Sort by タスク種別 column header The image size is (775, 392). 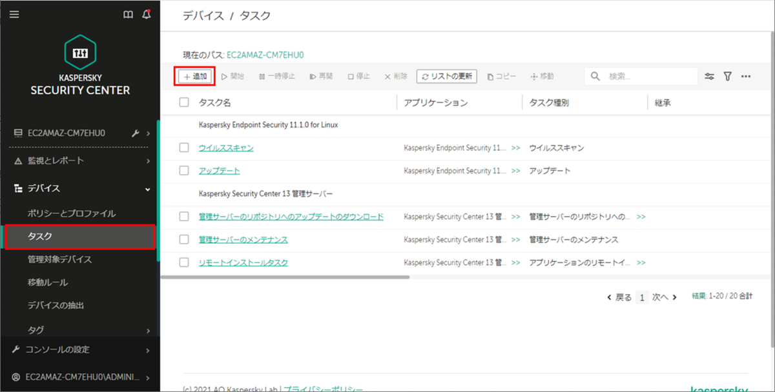(x=549, y=103)
